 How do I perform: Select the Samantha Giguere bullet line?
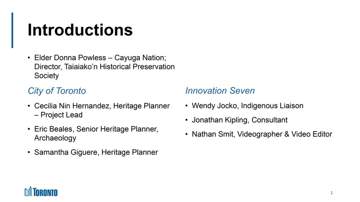click(x=96, y=152)
